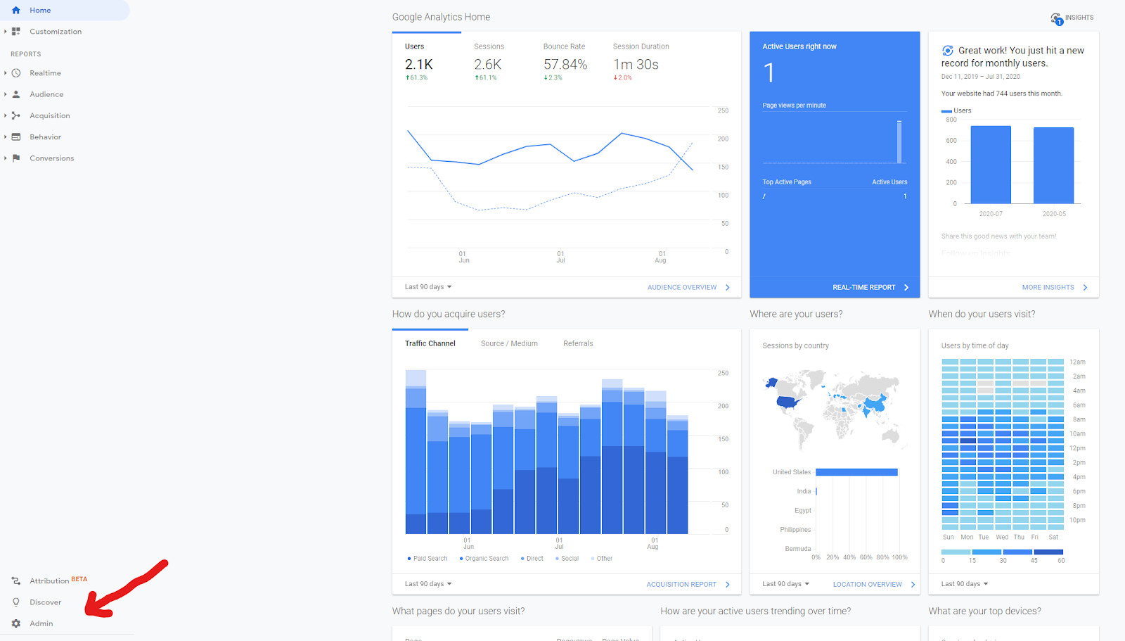
Task: Click the "Share this good news with your team!" text
Action: 998,236
